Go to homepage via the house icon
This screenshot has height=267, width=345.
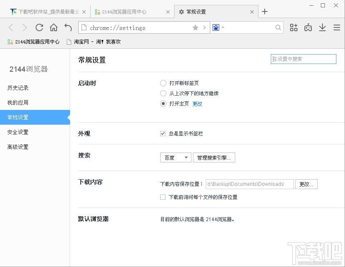coord(54,27)
